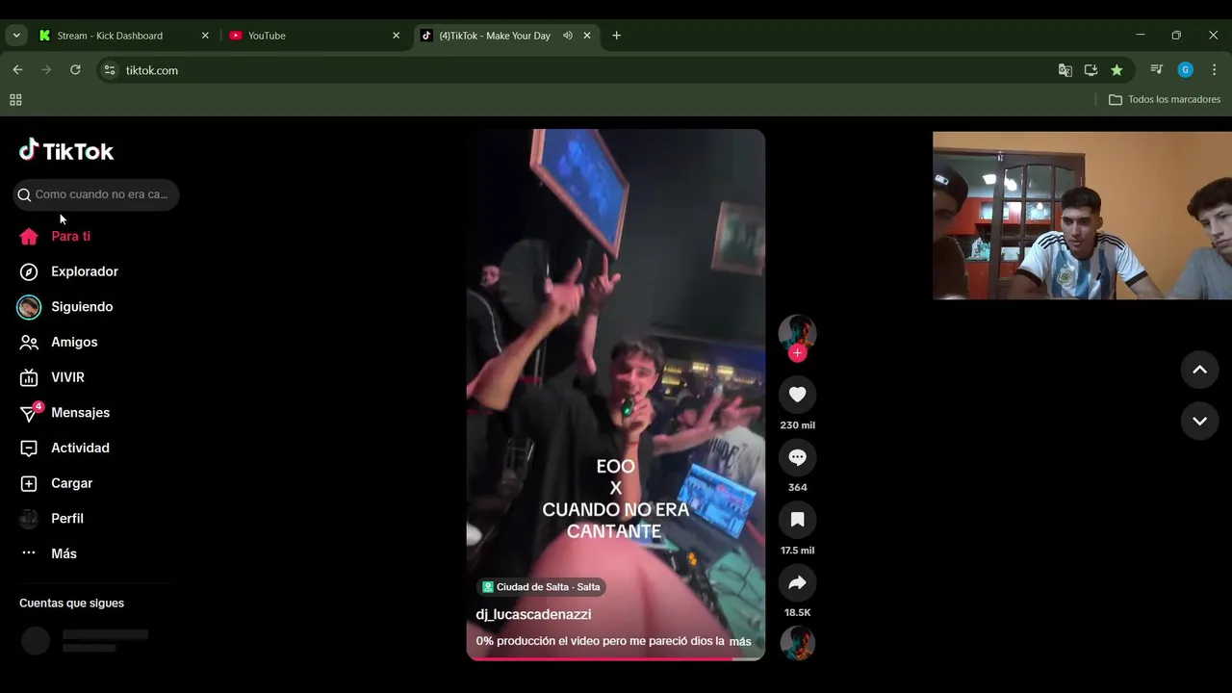Image resolution: width=1232 pixels, height=693 pixels.
Task: Click the Cargar plus icon
Action: [x=29, y=483]
